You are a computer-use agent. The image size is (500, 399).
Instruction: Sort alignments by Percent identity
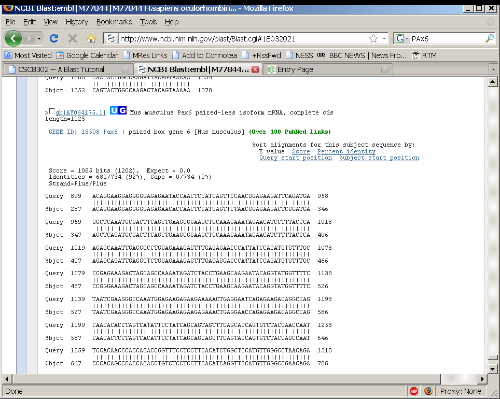(346, 151)
